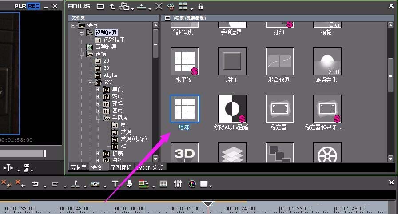Image resolution: width=398 pixels, height=214 pixels.
Task: Select the 稳定器 stabilizer effect icon
Action: (279, 109)
